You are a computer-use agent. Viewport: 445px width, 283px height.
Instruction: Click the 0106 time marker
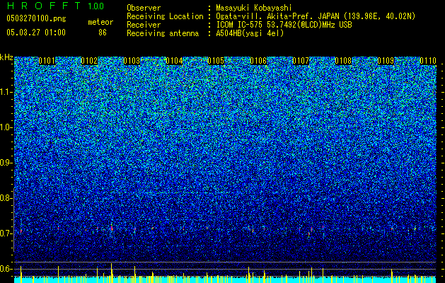258,61
